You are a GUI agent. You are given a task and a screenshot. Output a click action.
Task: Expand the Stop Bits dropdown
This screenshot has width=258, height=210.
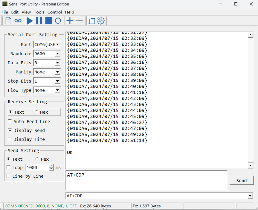(57, 81)
